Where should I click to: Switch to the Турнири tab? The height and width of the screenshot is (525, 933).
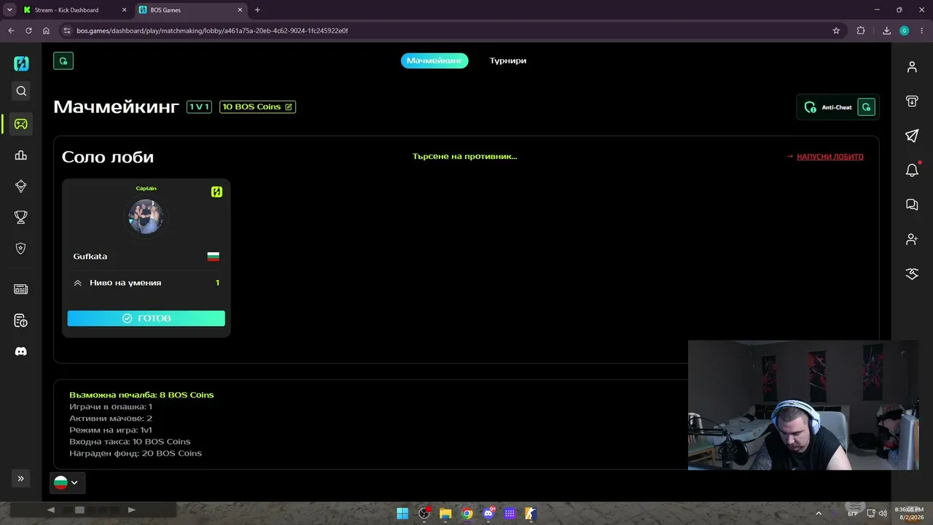click(508, 61)
